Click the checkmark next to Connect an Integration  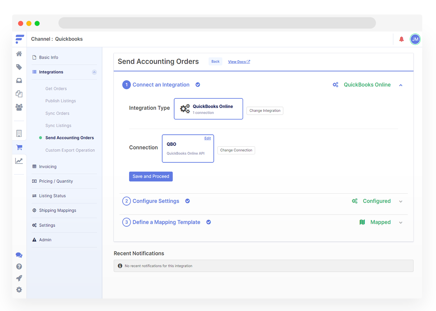pos(198,85)
